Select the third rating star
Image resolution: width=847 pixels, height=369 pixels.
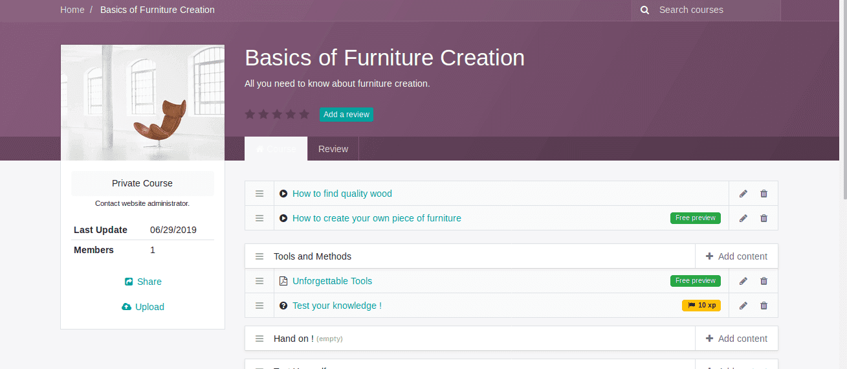coord(277,115)
